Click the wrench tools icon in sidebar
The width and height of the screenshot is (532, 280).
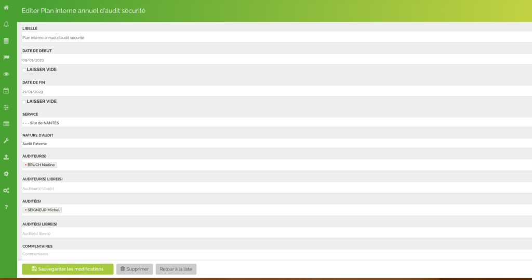click(x=6, y=141)
